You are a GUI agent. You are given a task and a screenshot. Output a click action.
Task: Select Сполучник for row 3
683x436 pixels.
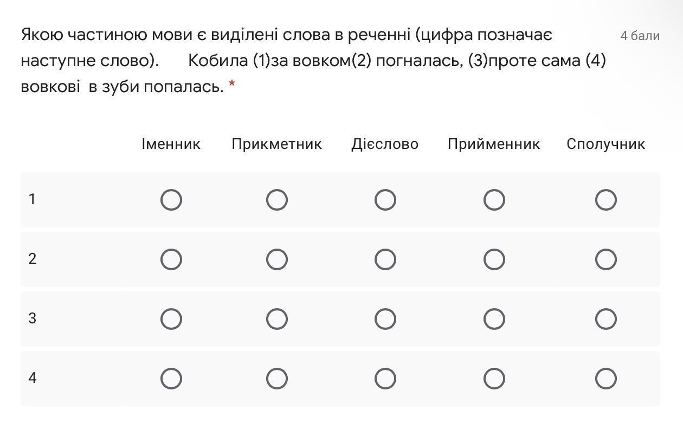[605, 319]
